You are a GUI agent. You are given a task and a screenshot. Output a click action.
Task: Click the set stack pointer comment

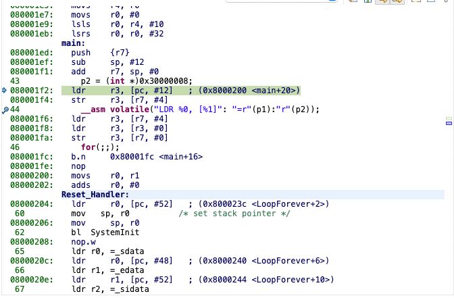234,214
